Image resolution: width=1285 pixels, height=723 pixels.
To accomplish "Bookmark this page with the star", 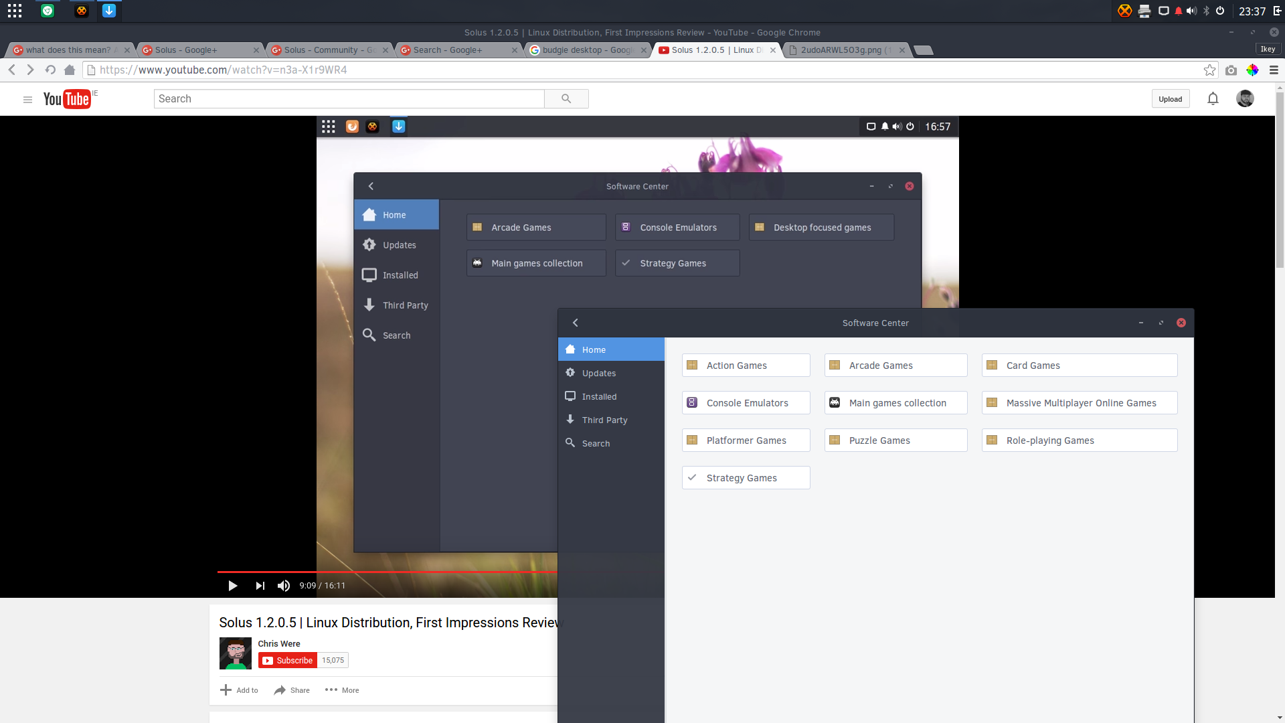I will (x=1209, y=70).
